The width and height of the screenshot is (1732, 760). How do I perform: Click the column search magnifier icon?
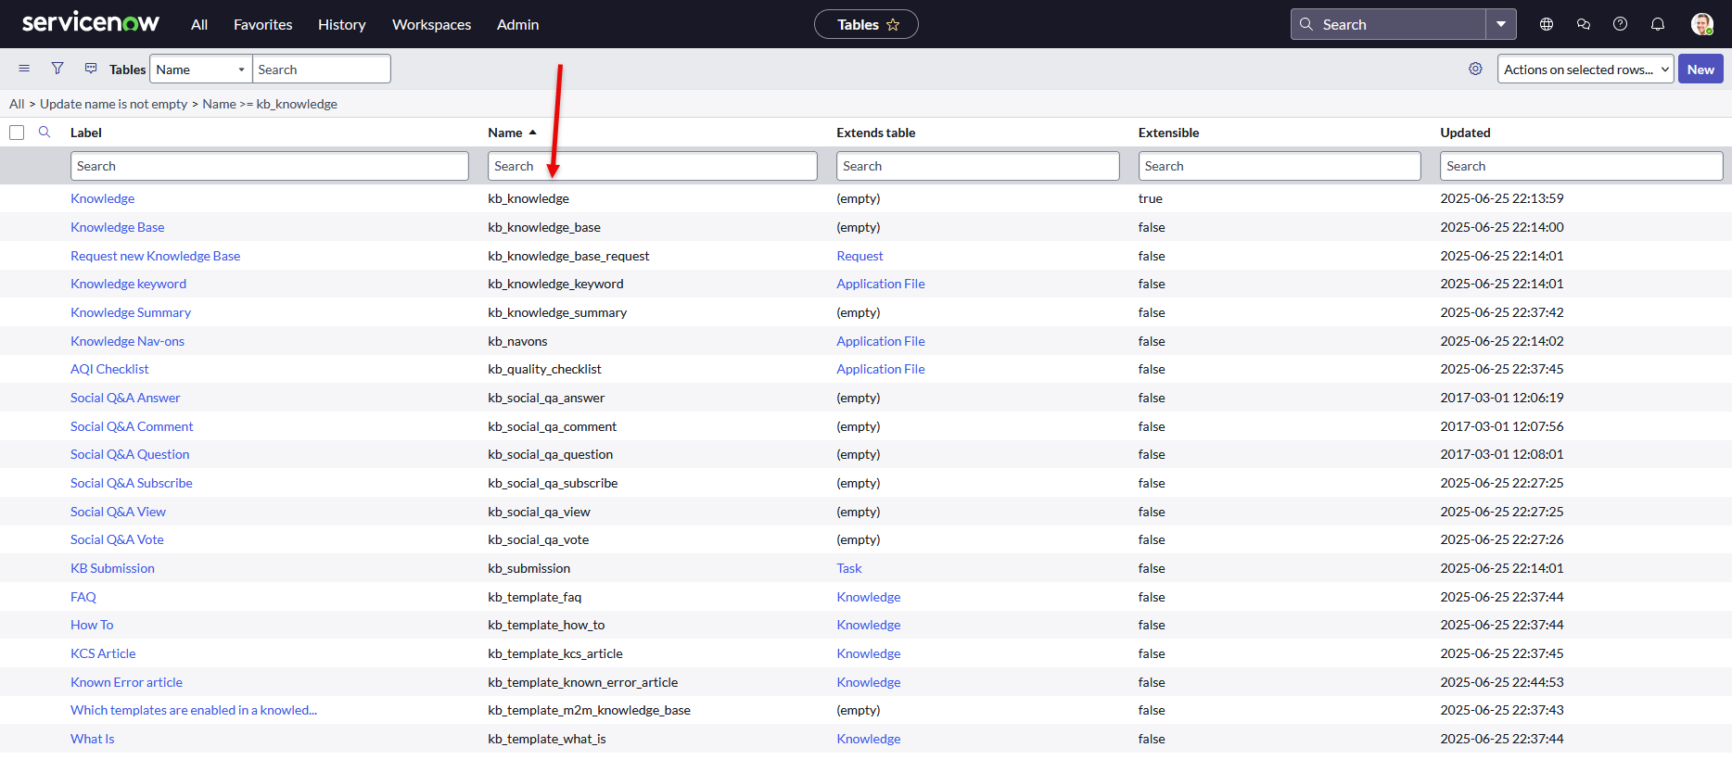45,133
